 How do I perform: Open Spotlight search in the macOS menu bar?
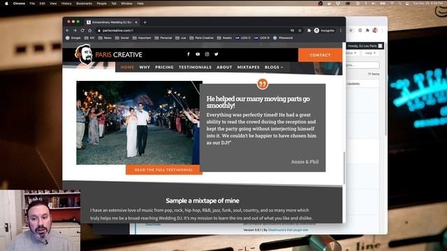pyautogui.click(x=400, y=3)
